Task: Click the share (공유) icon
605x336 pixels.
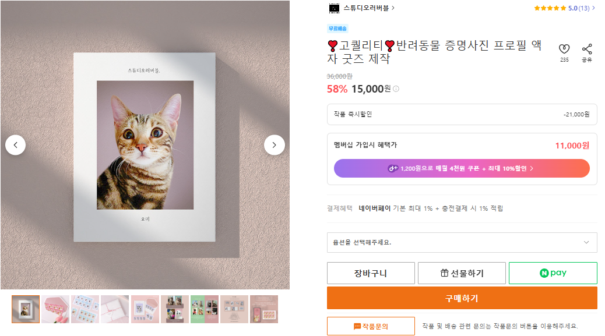Action: [586, 49]
